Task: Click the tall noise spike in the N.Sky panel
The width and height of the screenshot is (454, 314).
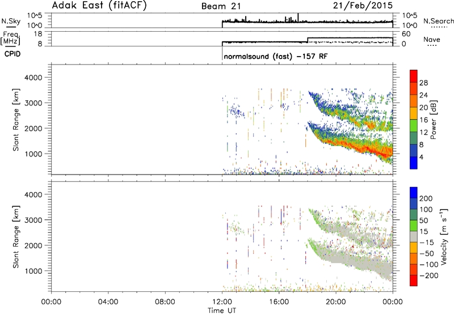Action: click(298, 18)
